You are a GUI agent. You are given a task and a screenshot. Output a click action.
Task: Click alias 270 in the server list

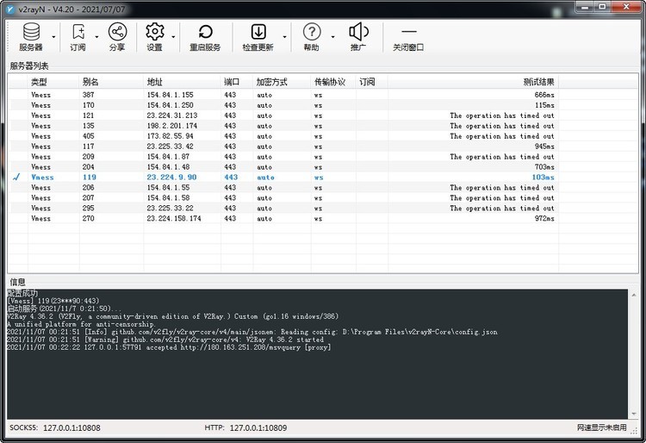point(88,218)
